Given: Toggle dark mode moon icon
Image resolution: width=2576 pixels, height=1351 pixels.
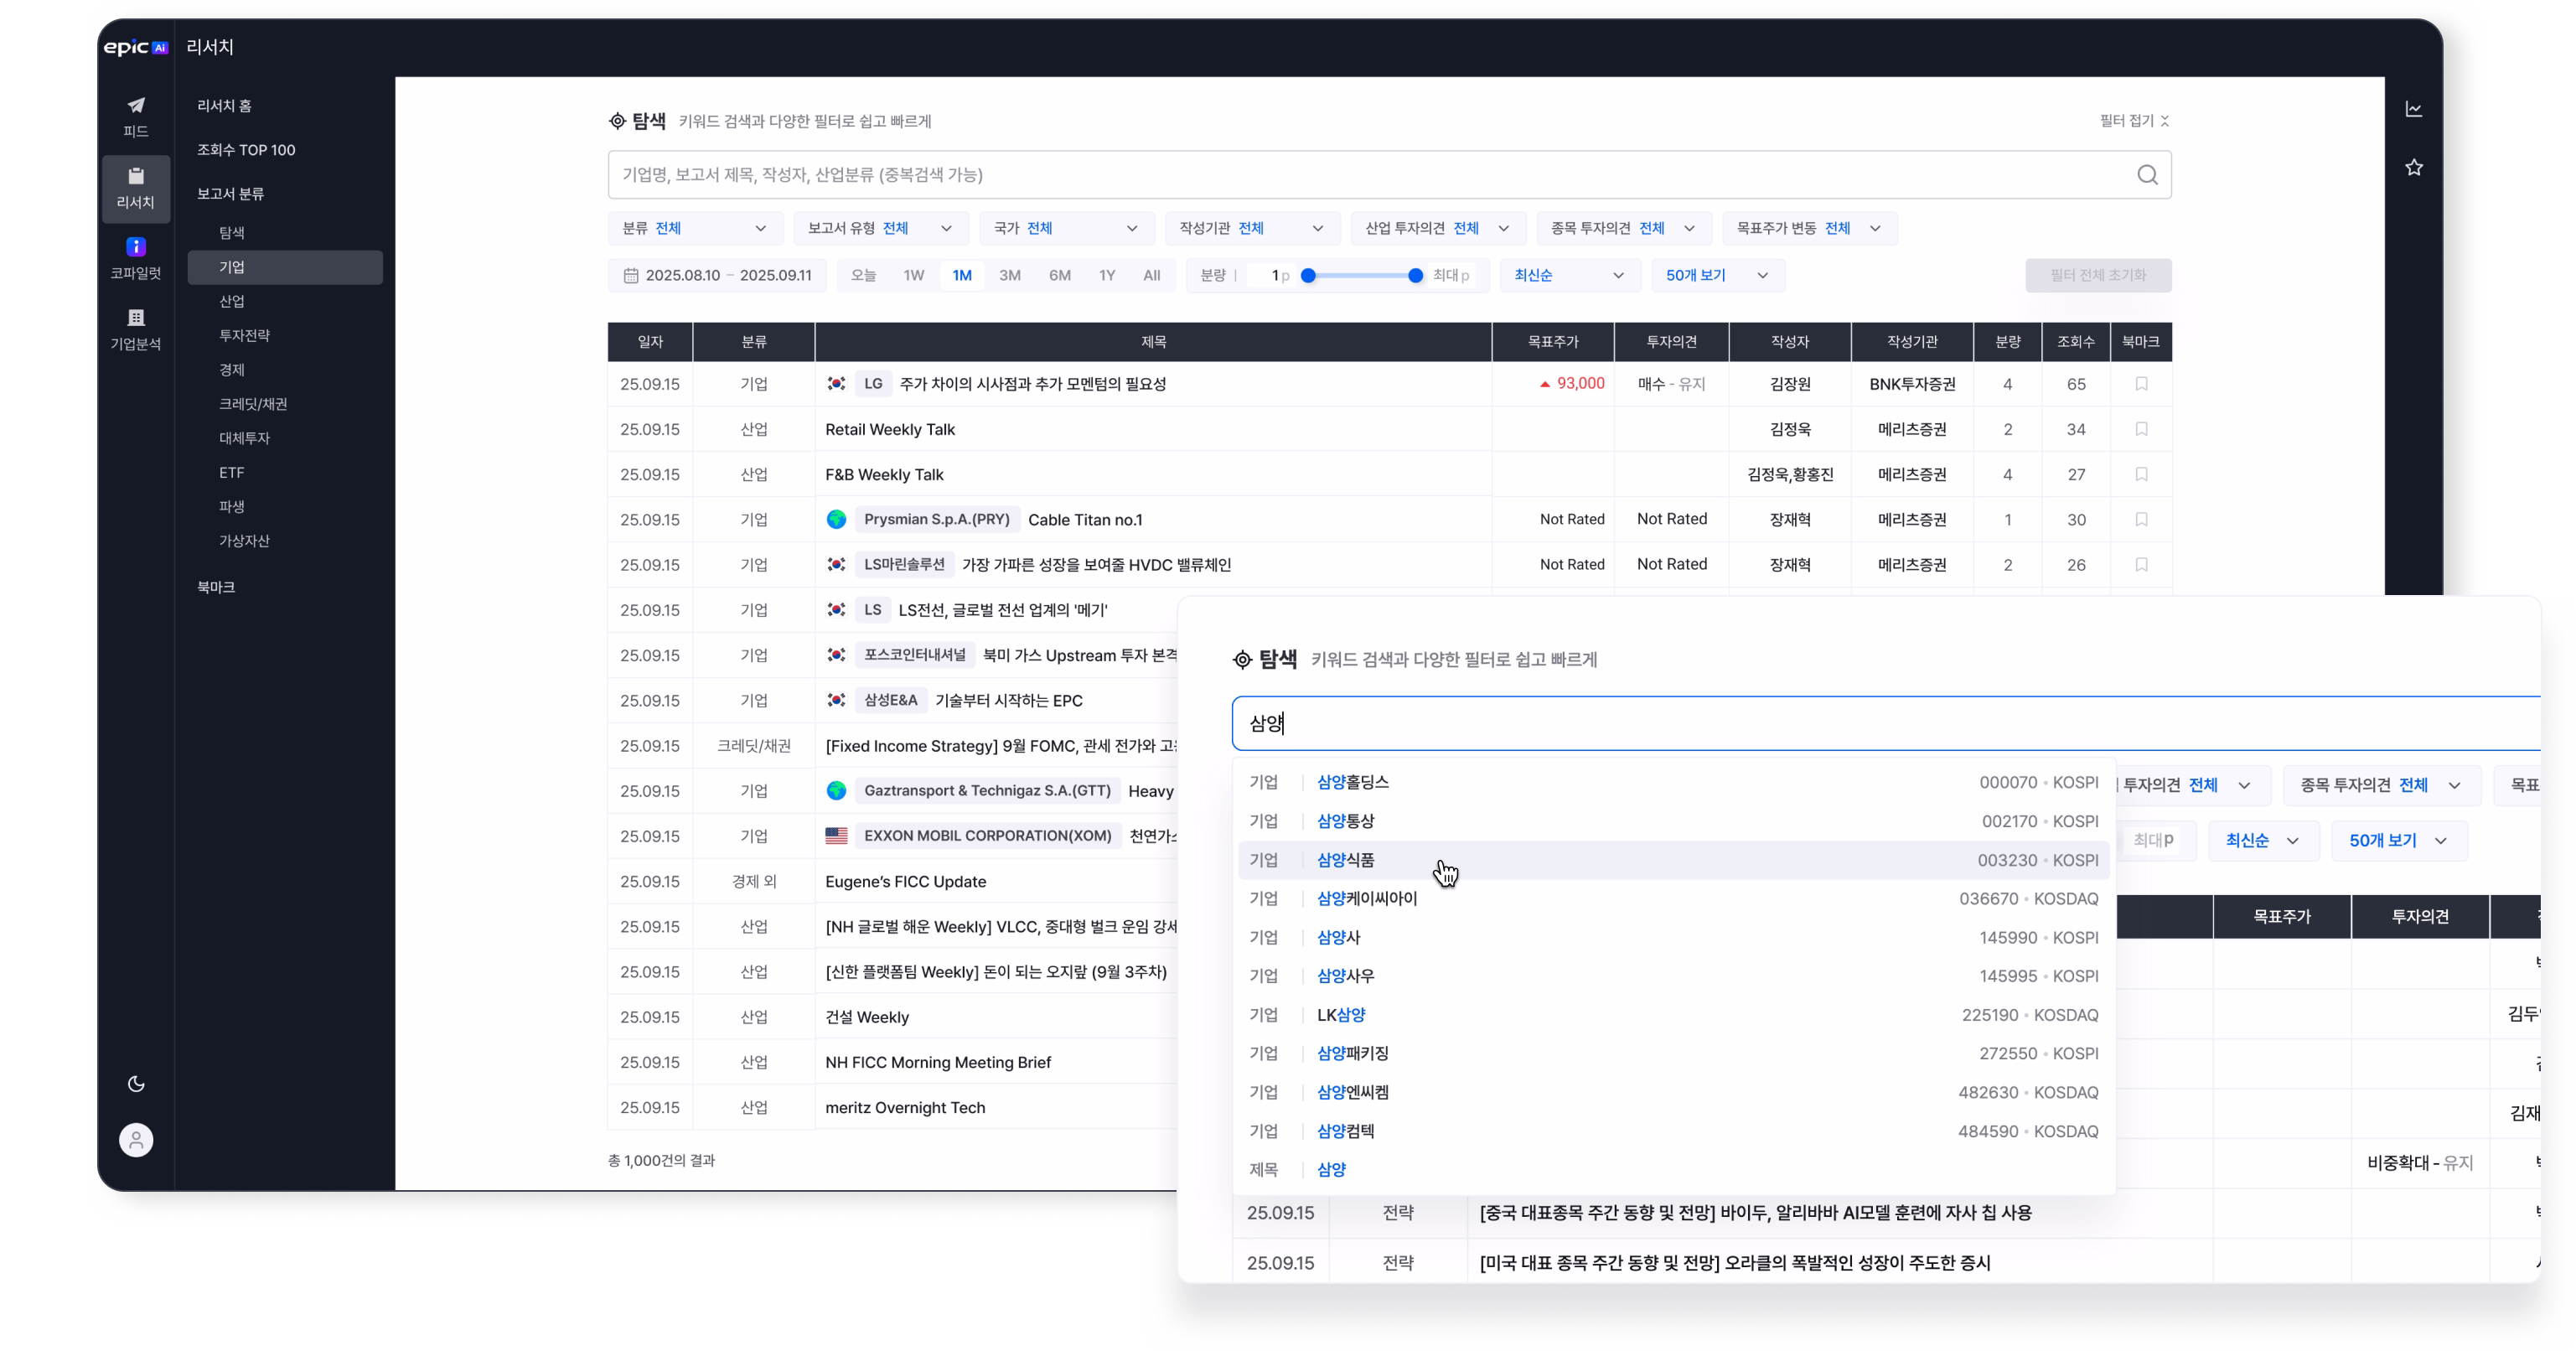Looking at the screenshot, I should 136,1084.
